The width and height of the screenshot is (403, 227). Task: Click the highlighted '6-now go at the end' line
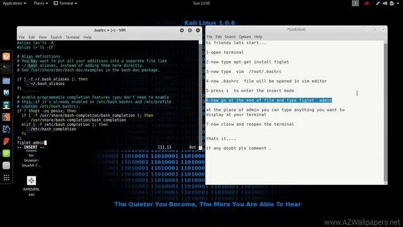pyautogui.click(x=269, y=100)
